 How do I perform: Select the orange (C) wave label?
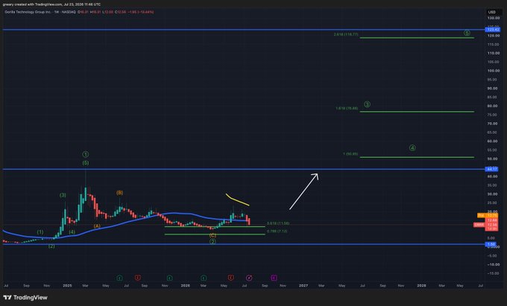point(212,235)
